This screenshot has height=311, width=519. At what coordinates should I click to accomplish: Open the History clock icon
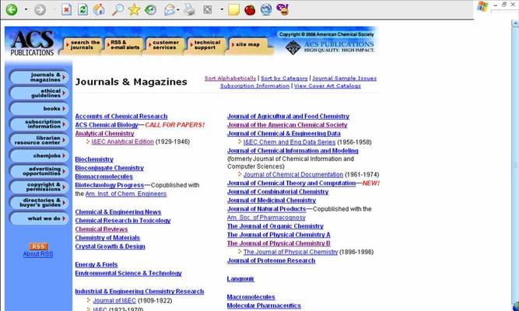151,9
